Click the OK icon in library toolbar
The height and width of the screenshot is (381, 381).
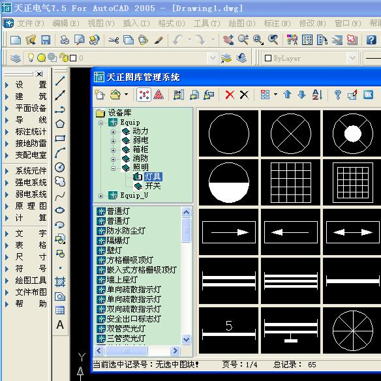click(368, 95)
